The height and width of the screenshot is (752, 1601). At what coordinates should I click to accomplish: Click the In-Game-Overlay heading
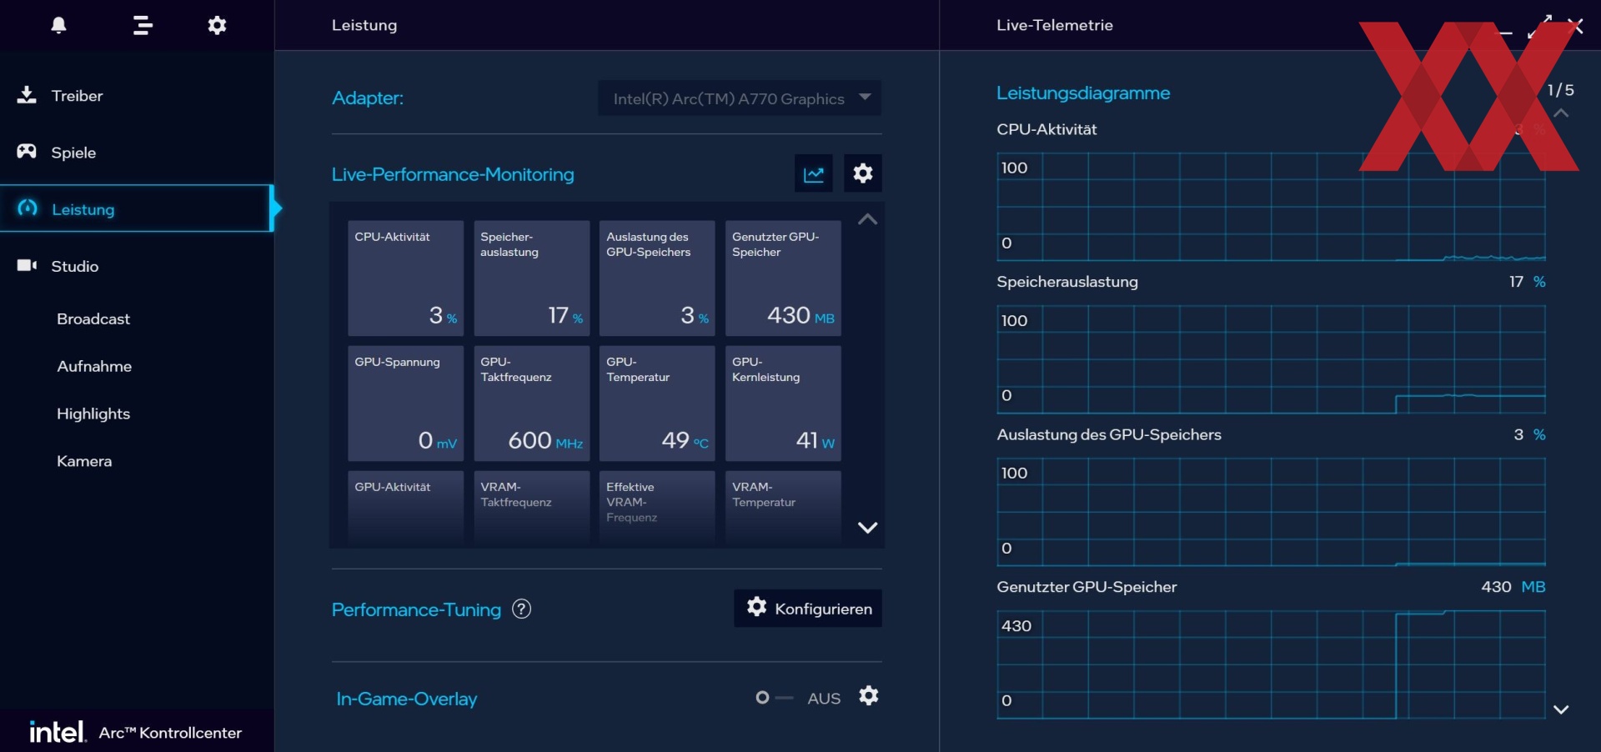(x=406, y=699)
